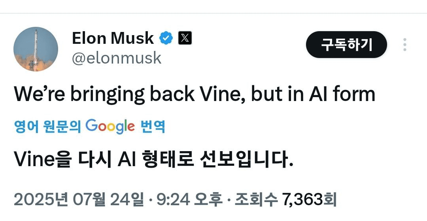Click the 영어 원문의 translation source text

click(48, 126)
